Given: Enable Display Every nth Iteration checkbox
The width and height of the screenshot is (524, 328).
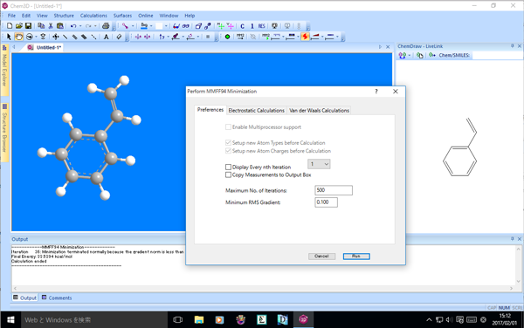Looking at the screenshot, I should click(x=228, y=167).
